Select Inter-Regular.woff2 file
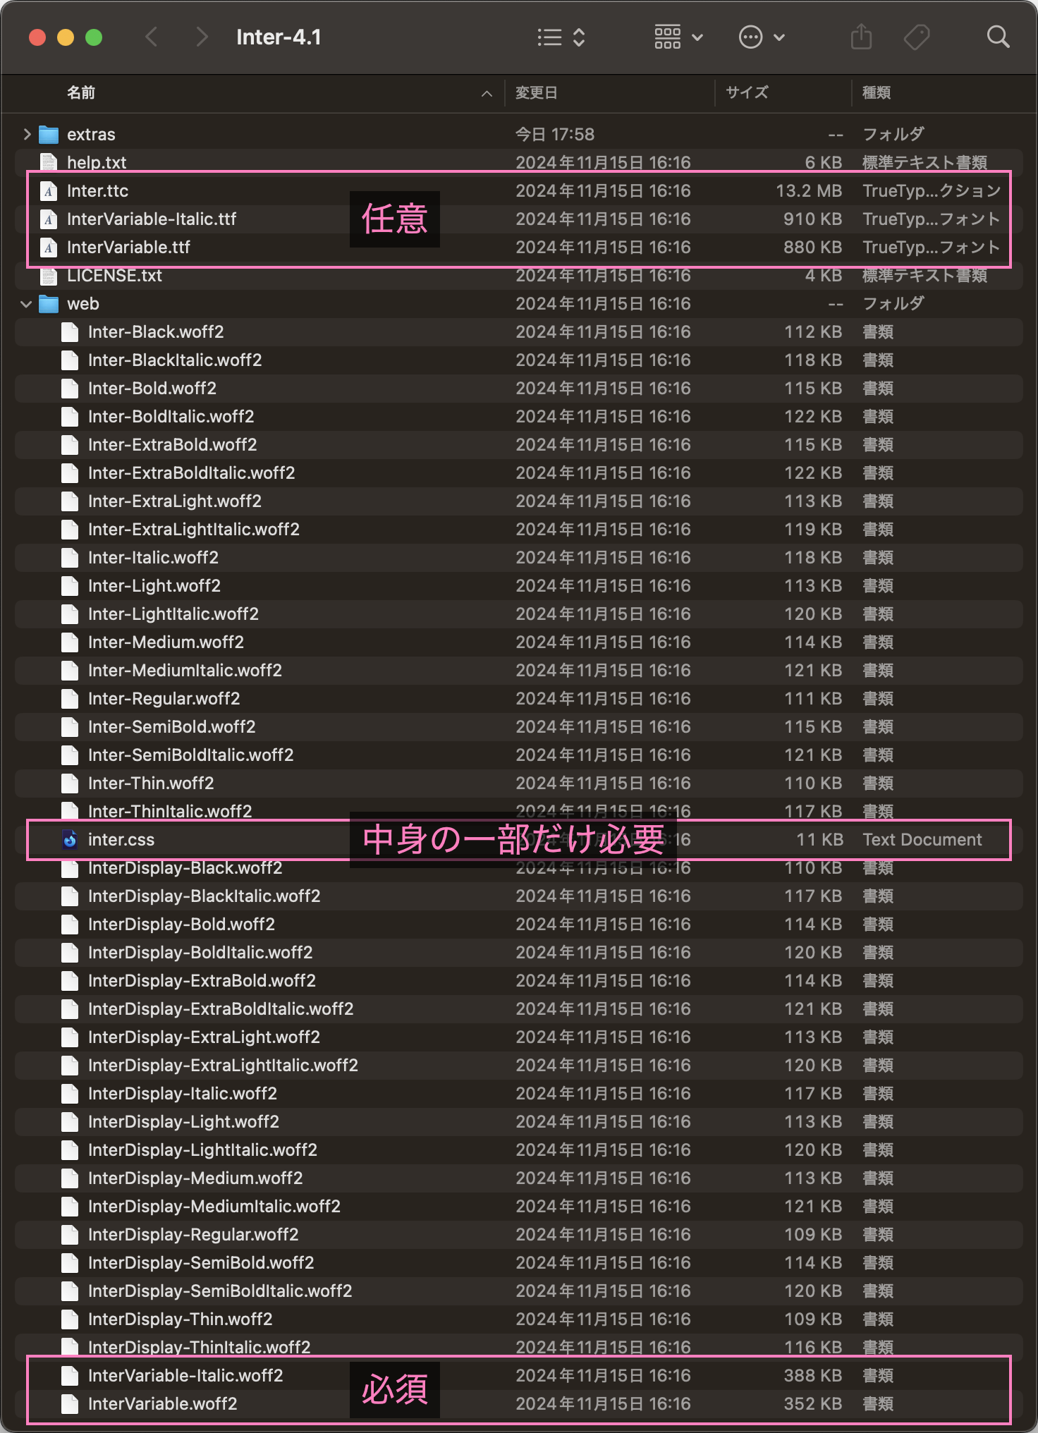This screenshot has width=1038, height=1433. tap(519, 699)
